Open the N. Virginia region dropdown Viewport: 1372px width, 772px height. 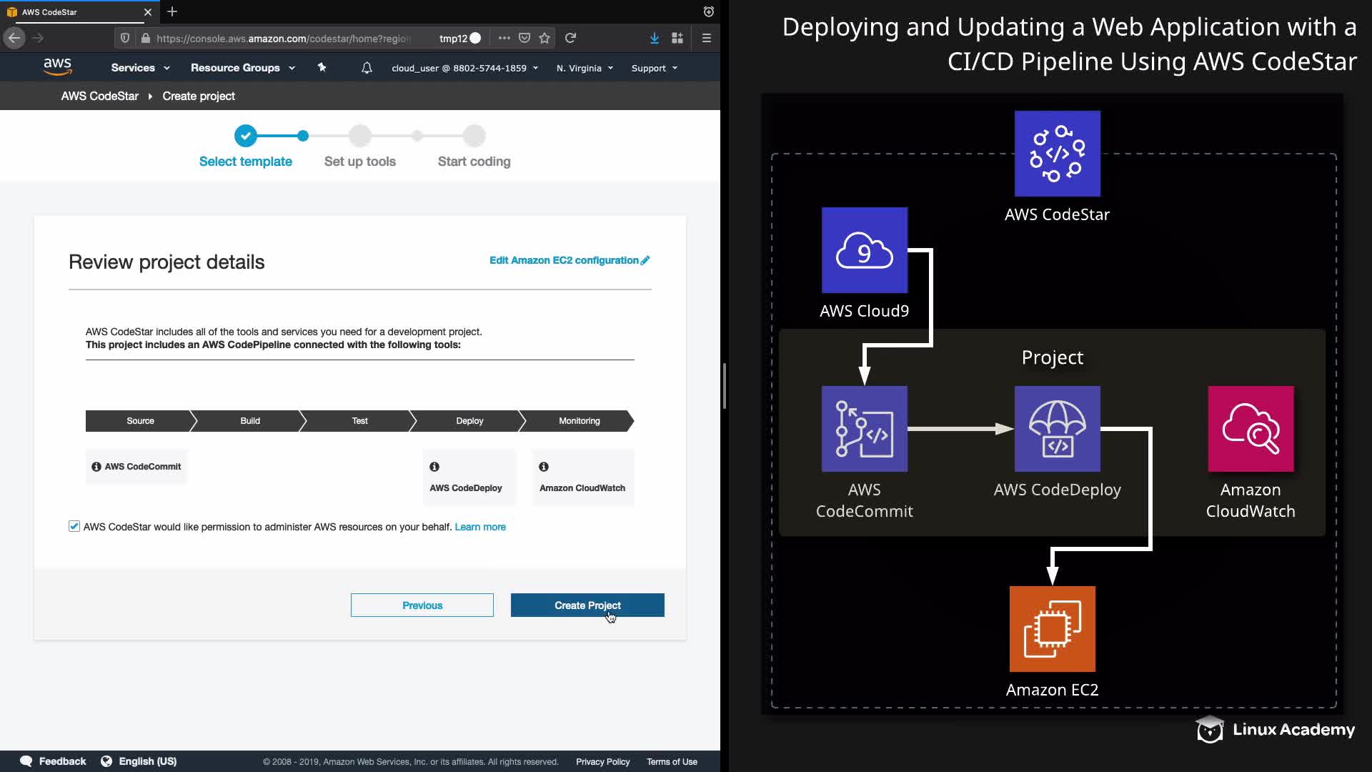[x=585, y=69]
